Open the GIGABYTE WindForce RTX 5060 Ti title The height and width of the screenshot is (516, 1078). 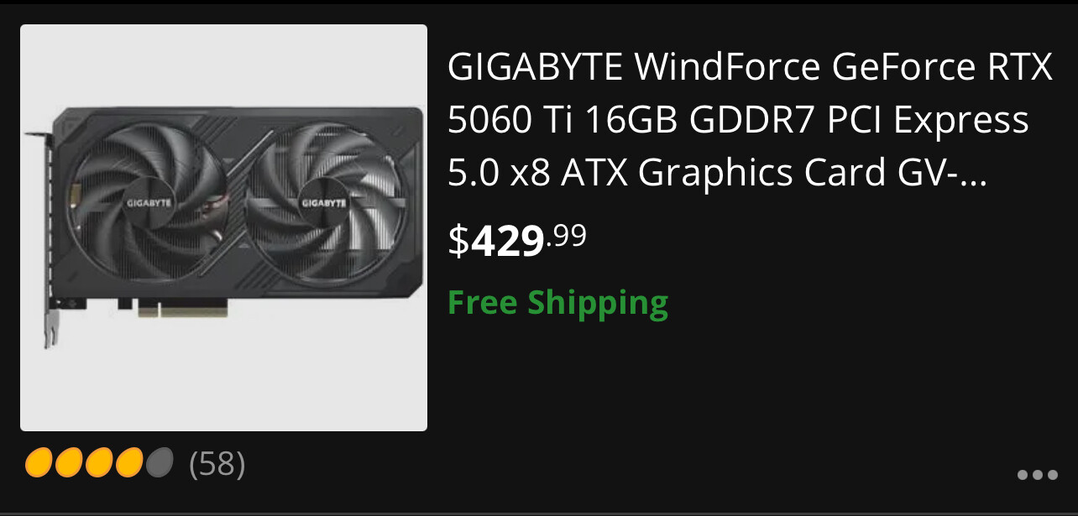(750, 120)
